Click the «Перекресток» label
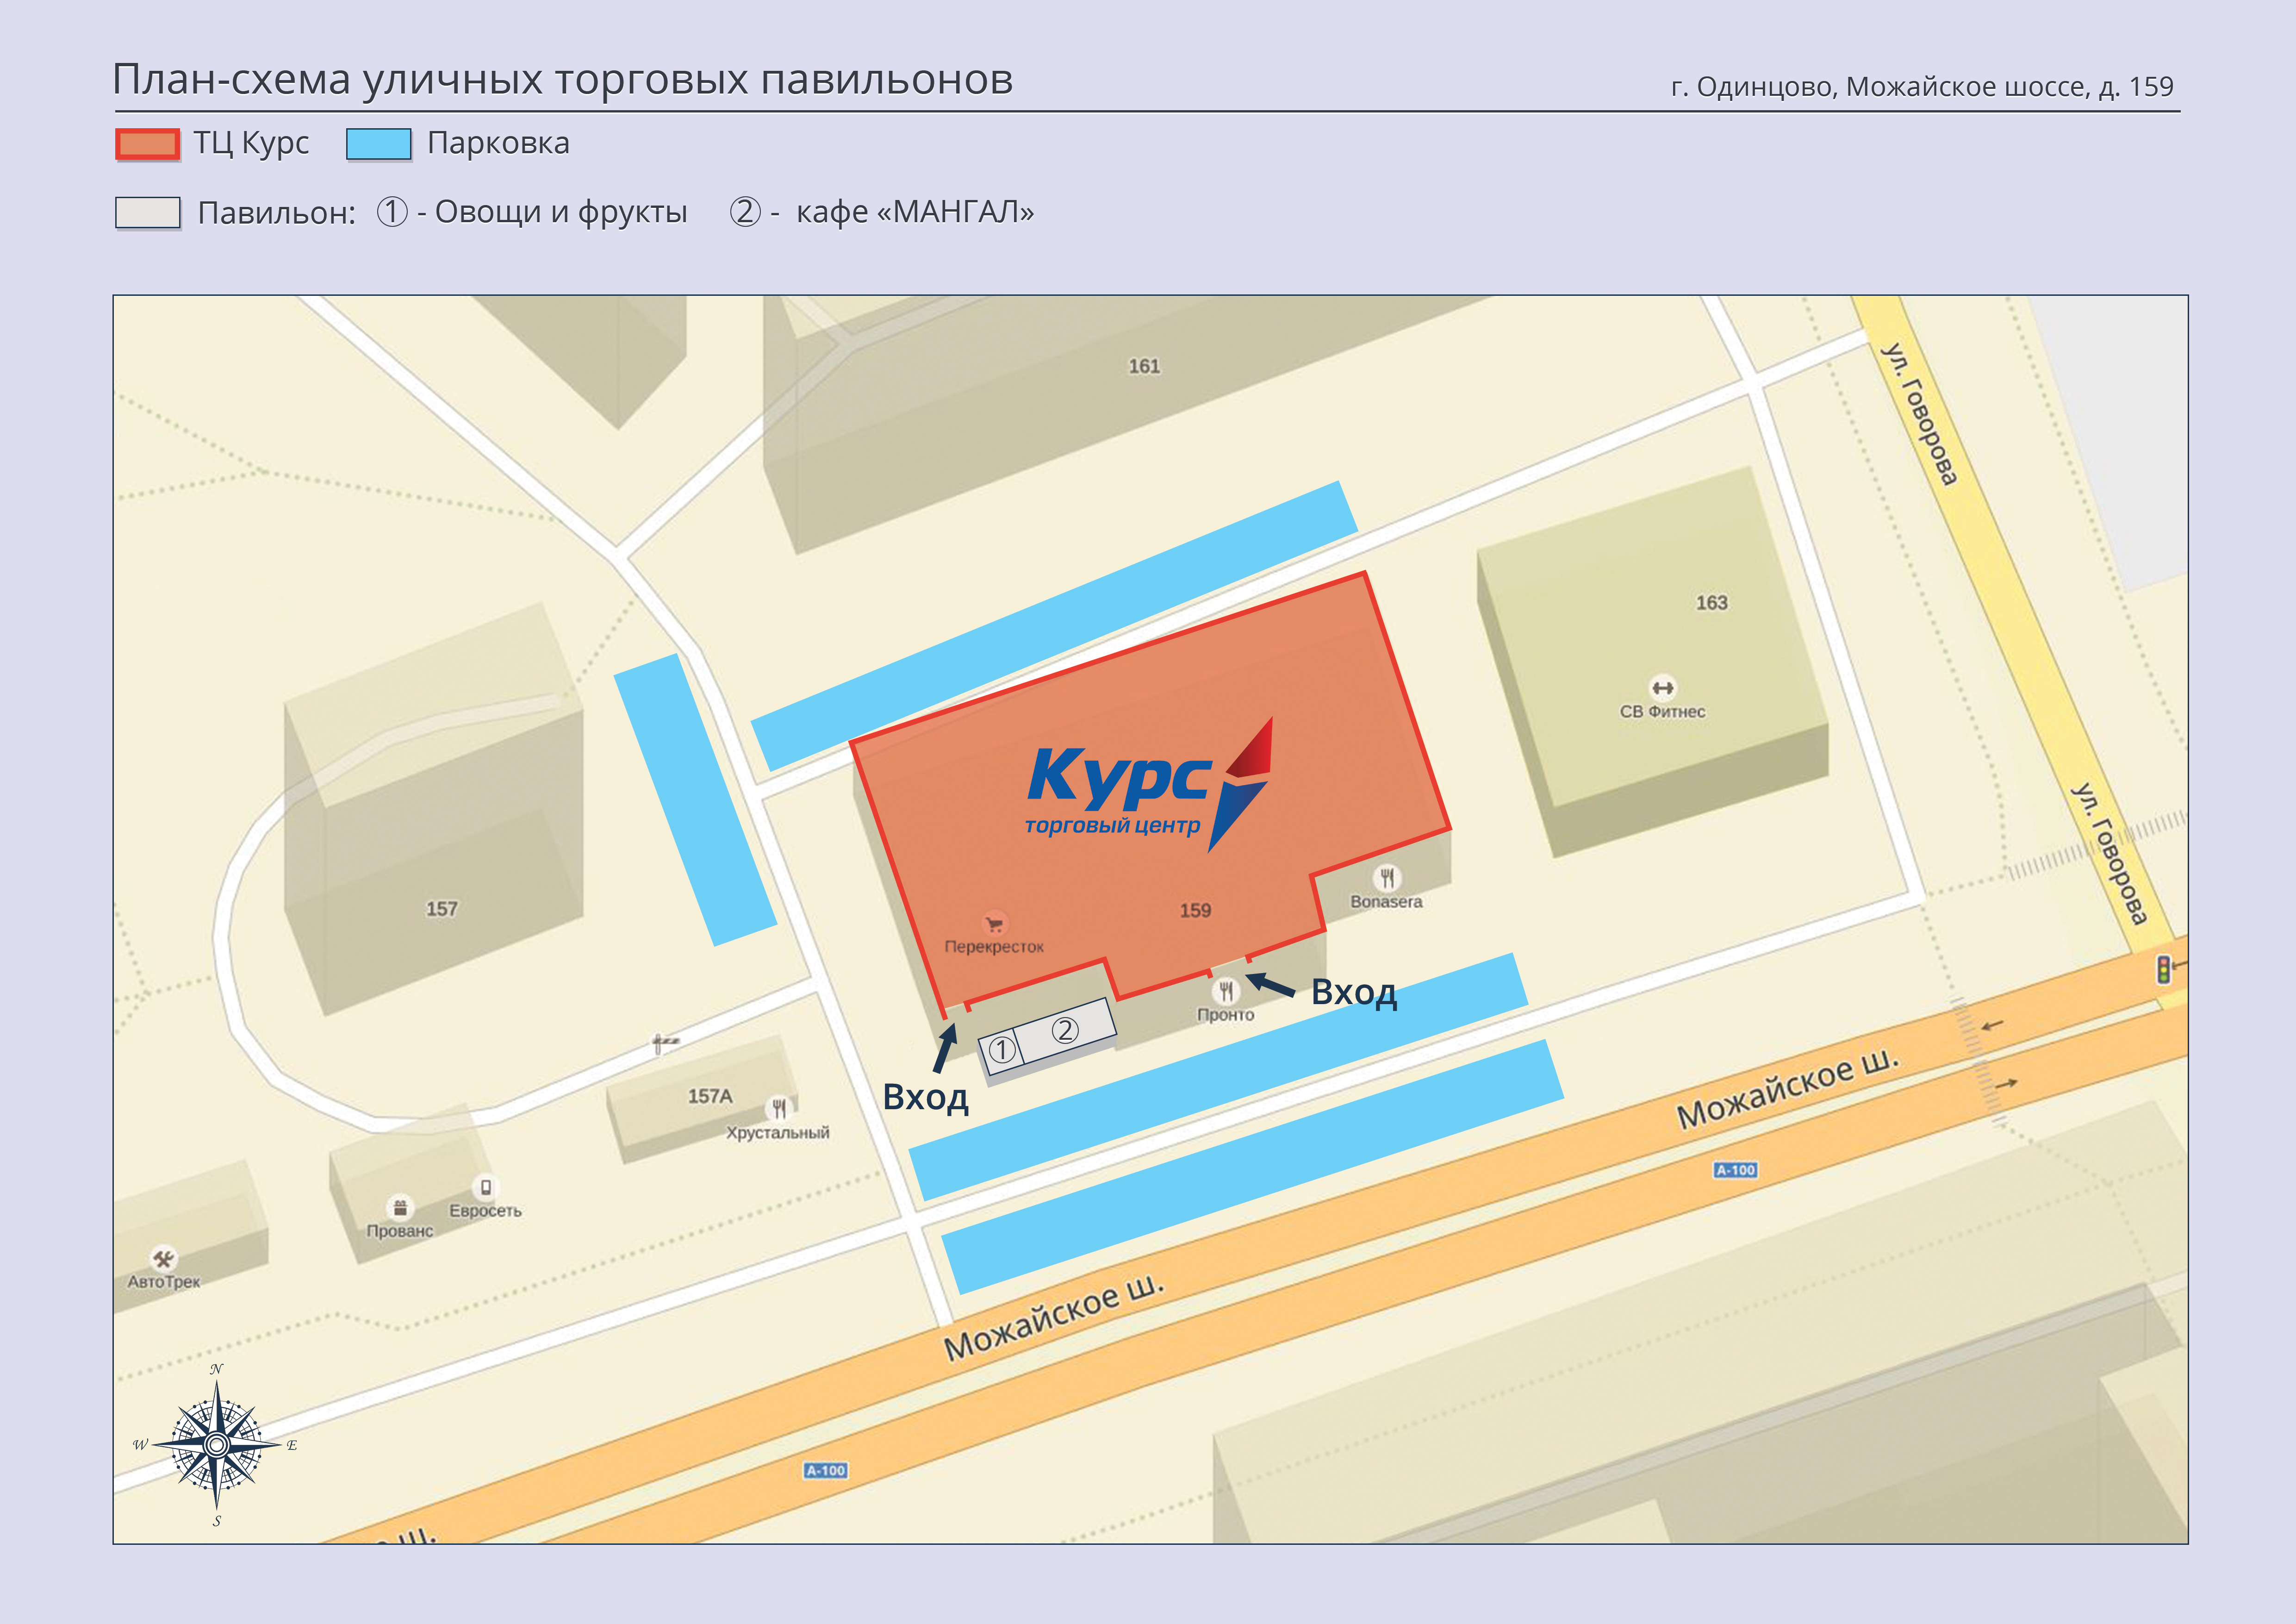Image resolution: width=2296 pixels, height=1624 pixels. tap(994, 947)
